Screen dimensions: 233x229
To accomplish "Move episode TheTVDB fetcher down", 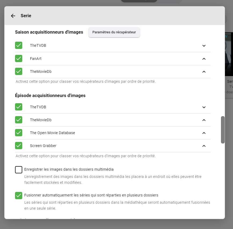I will tap(204, 107).
